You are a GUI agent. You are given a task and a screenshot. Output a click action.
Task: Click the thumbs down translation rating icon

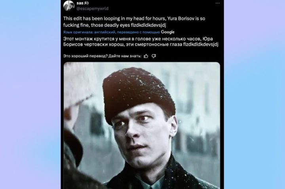click(x=154, y=56)
